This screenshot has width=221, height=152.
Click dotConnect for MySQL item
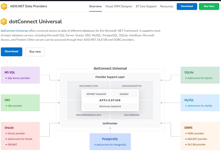pyautogui.click(x=200, y=106)
